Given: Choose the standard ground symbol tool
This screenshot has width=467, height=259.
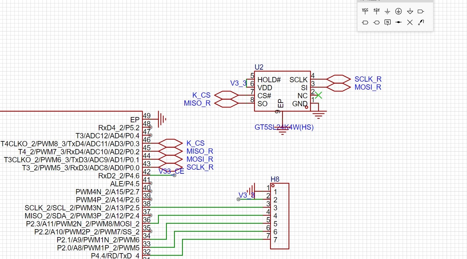Looking at the screenshot, I should [387, 11].
